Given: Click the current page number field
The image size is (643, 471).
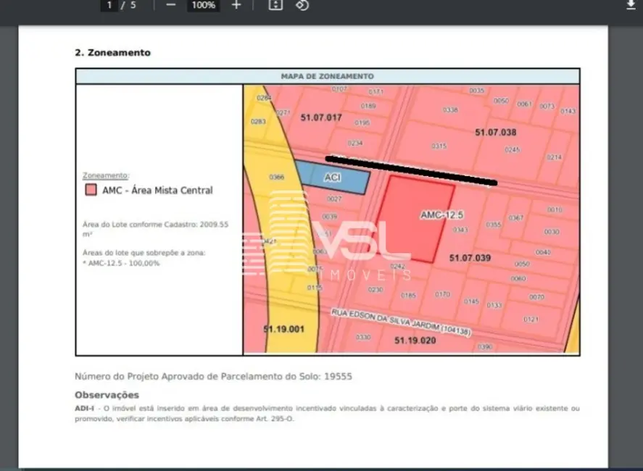Looking at the screenshot, I should (109, 5).
